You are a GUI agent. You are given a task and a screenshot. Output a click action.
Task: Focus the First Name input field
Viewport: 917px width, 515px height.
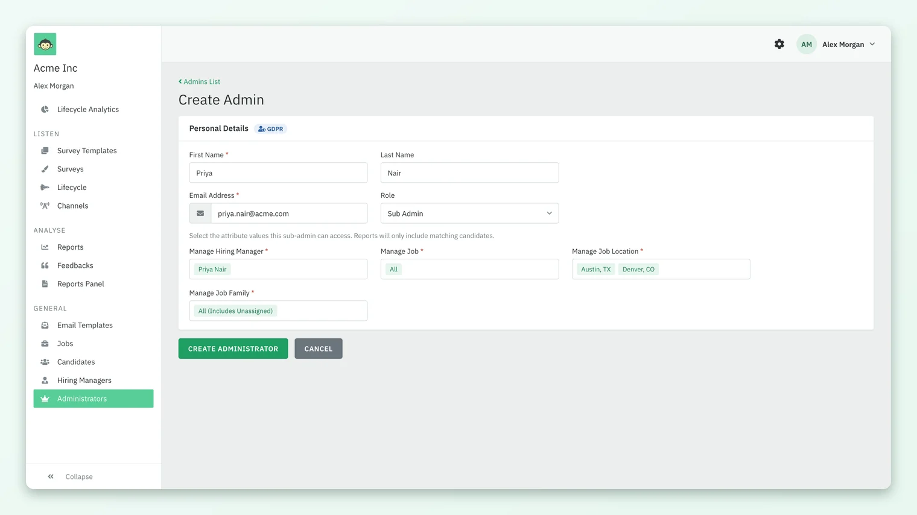(278, 172)
